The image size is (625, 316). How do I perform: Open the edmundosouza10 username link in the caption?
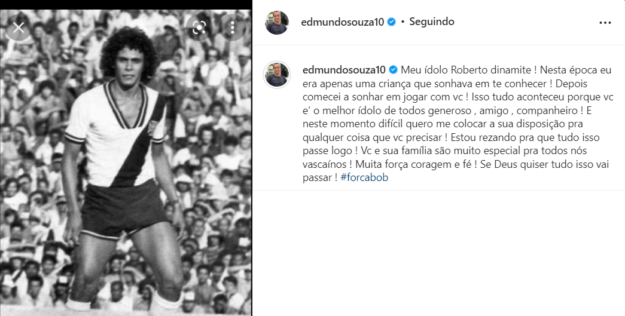344,70
